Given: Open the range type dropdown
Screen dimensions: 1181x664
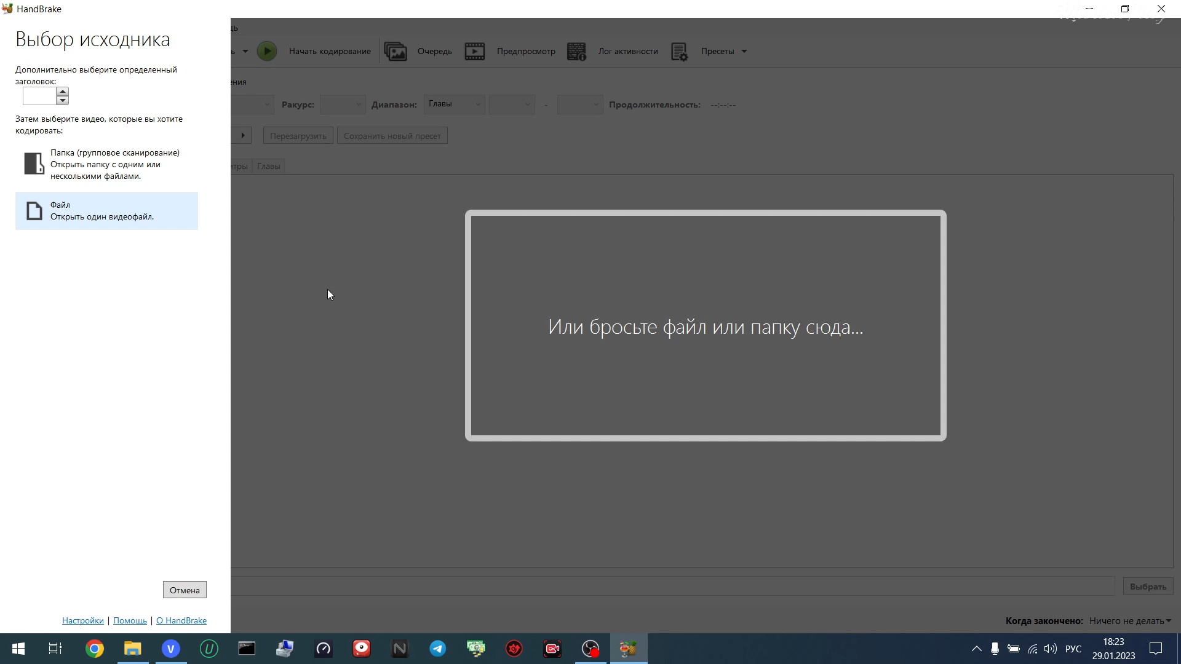Looking at the screenshot, I should pos(454,105).
